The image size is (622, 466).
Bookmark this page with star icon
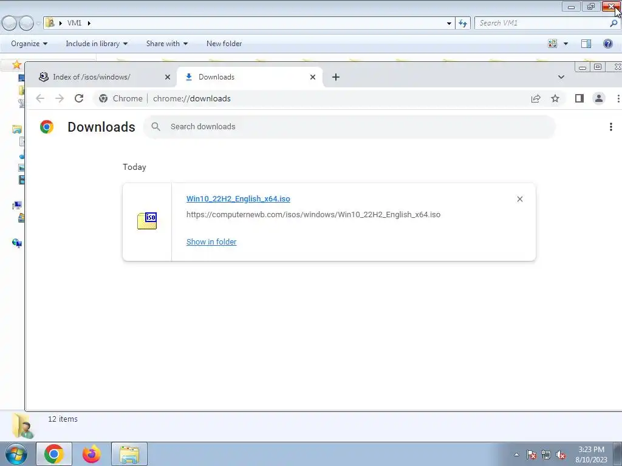point(555,98)
